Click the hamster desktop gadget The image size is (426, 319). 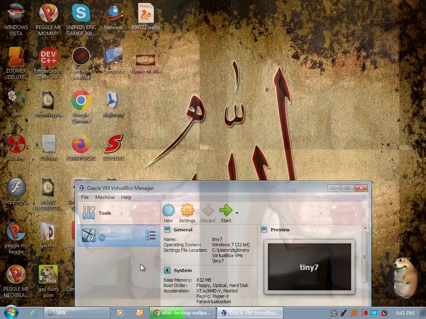(405, 277)
